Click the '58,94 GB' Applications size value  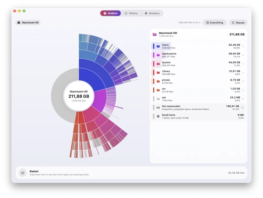(234, 53)
